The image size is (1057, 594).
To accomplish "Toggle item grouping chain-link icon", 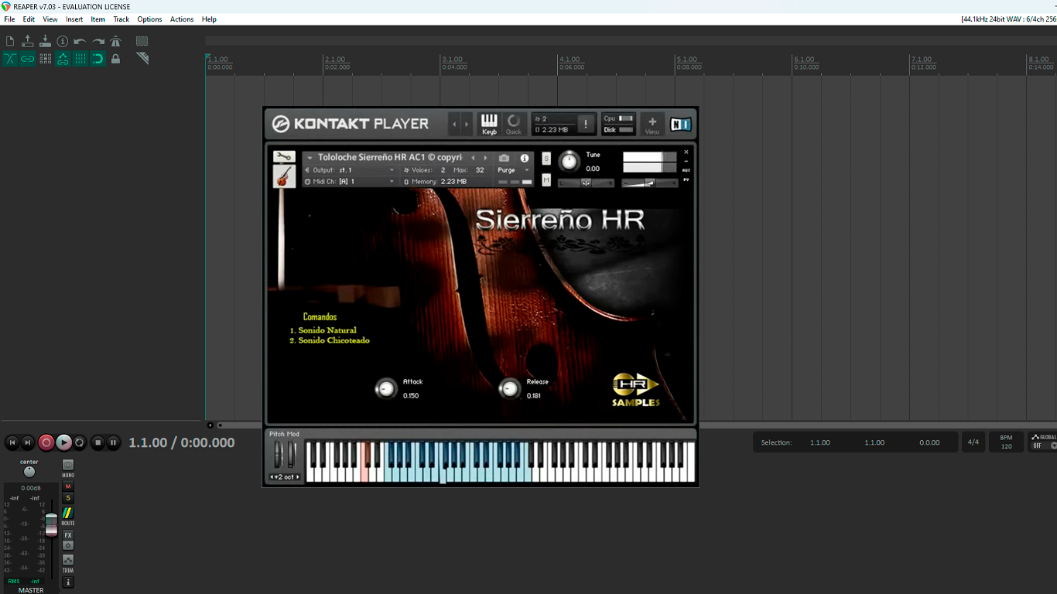I will coord(28,59).
